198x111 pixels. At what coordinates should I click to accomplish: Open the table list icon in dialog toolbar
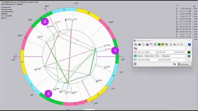coord(151,44)
